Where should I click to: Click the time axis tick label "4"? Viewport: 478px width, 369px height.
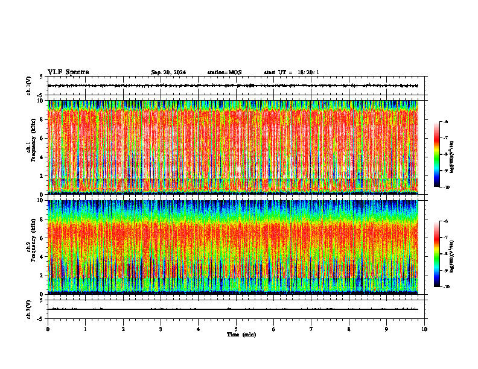point(199,329)
